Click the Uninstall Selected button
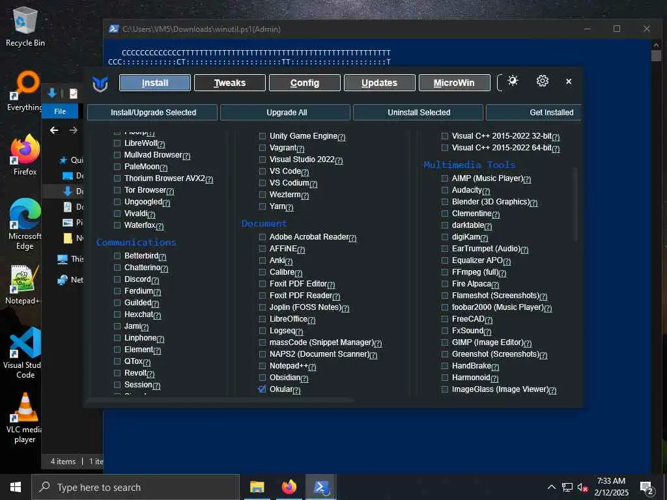Viewport: 667px width, 500px height. (x=418, y=113)
